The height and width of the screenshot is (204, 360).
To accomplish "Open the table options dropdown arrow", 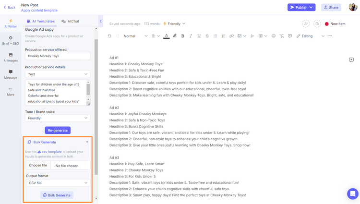I will click(x=265, y=36).
